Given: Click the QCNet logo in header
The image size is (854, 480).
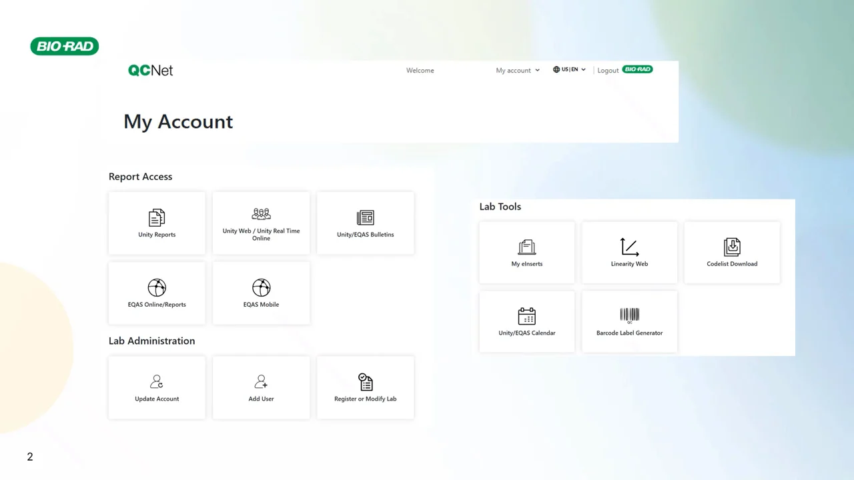Looking at the screenshot, I should click(151, 70).
